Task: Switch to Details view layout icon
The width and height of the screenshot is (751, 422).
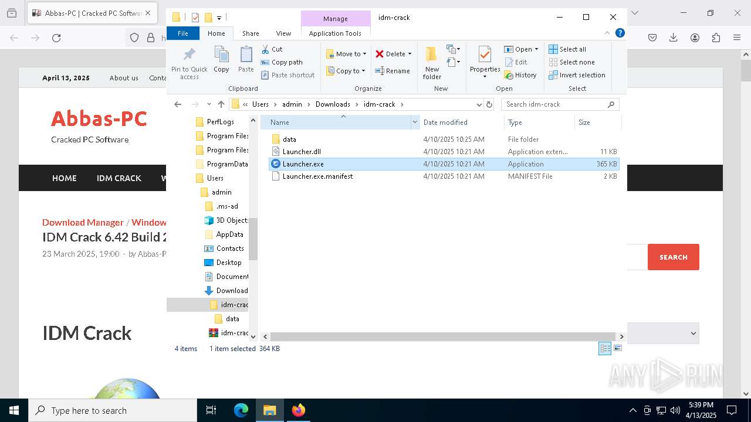Action: [605, 349]
